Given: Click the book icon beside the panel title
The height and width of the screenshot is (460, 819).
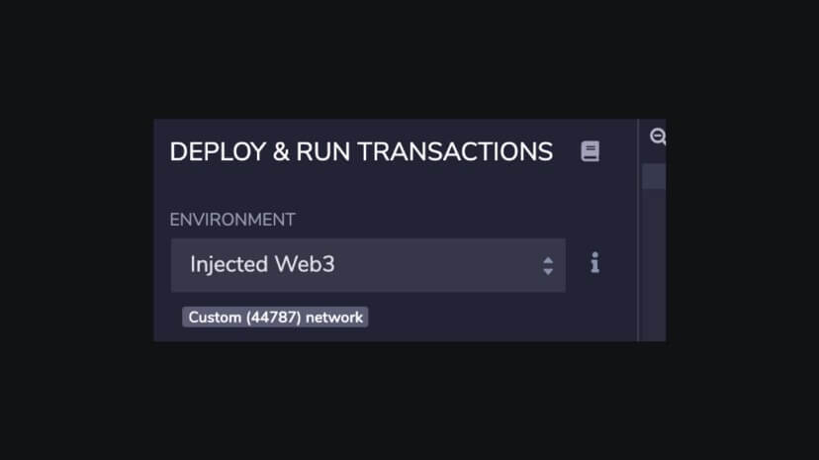Looking at the screenshot, I should point(590,151).
